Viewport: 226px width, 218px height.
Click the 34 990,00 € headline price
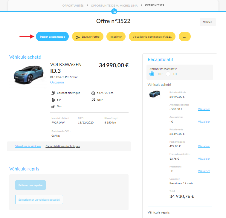[114, 65]
